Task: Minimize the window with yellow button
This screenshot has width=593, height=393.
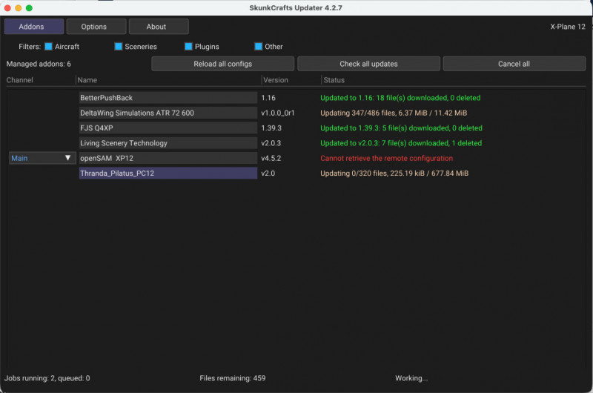Action: (18, 8)
